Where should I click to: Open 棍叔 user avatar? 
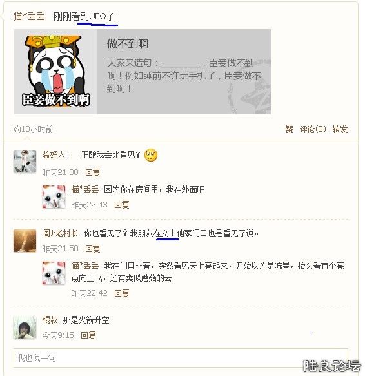(x=25, y=328)
